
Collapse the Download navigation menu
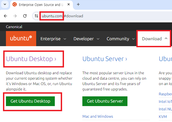pos(155,39)
